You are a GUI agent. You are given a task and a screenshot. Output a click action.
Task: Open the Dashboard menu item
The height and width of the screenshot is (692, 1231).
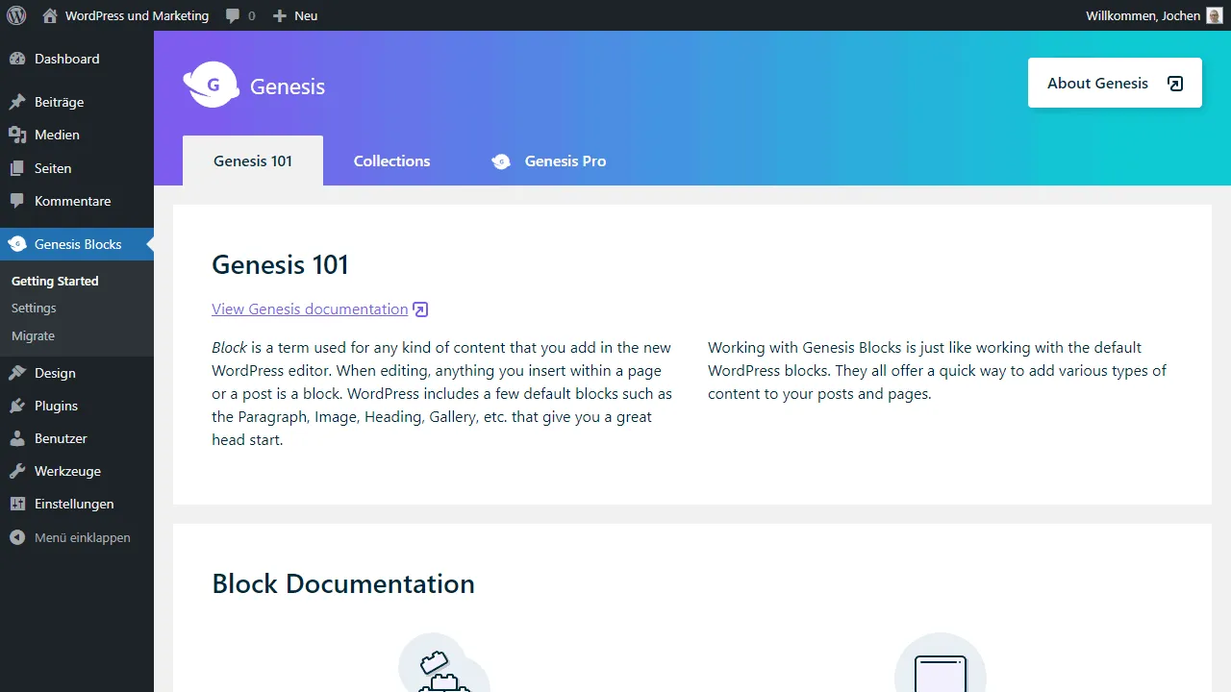click(x=77, y=59)
